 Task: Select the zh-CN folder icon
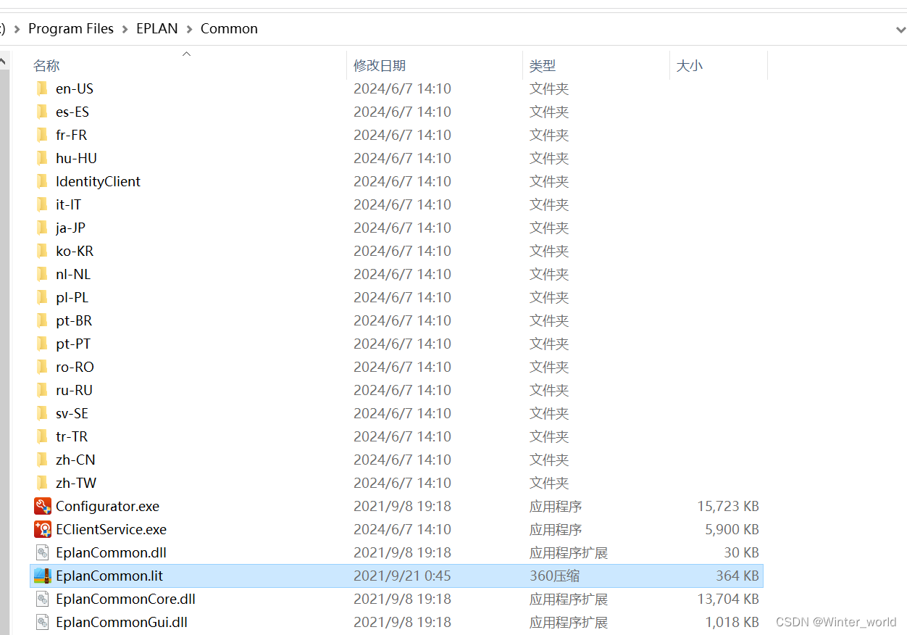42,460
